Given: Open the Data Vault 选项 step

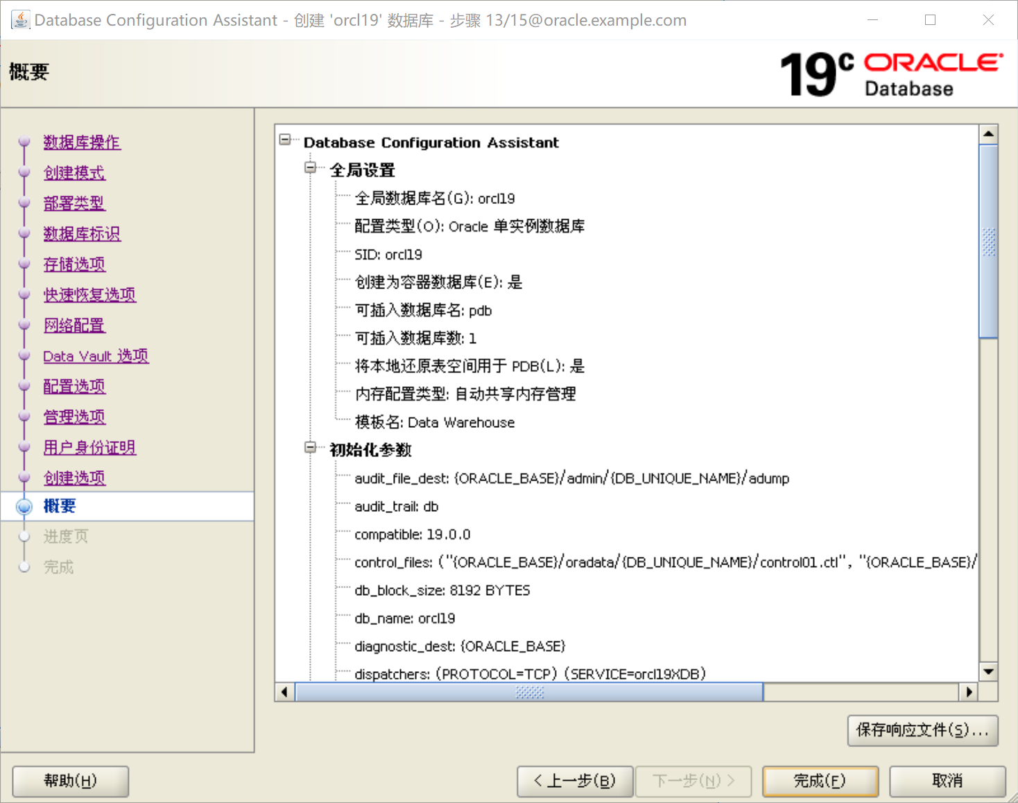Looking at the screenshot, I should (x=96, y=356).
